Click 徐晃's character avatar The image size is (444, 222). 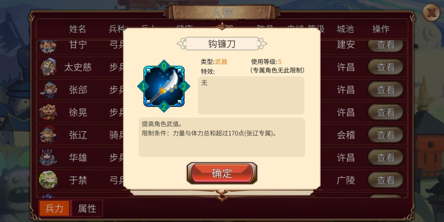[x=48, y=112]
